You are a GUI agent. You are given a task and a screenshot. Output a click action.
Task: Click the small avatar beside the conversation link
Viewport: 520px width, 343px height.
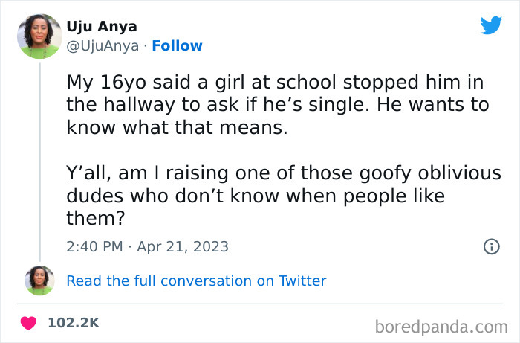point(39,281)
